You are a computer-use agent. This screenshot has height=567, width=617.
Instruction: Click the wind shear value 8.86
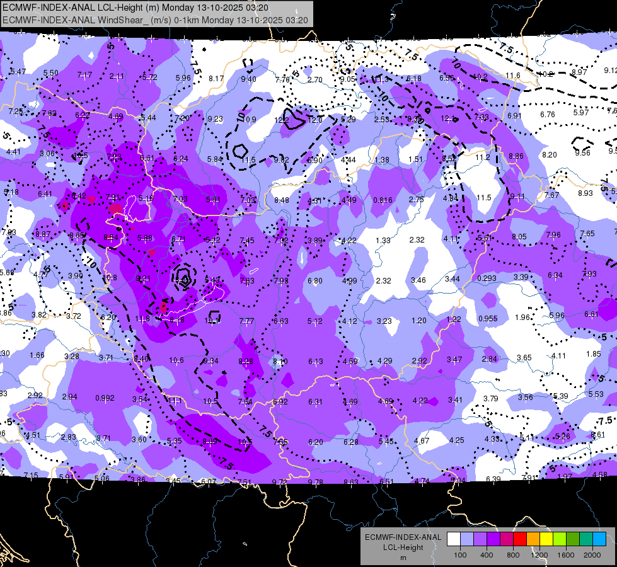pyautogui.click(x=516, y=156)
